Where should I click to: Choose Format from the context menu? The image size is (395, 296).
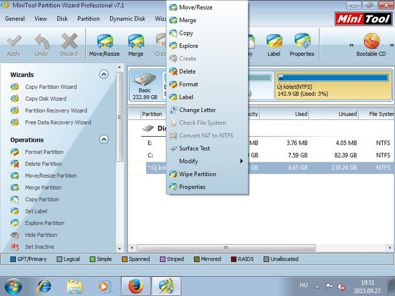207,84
